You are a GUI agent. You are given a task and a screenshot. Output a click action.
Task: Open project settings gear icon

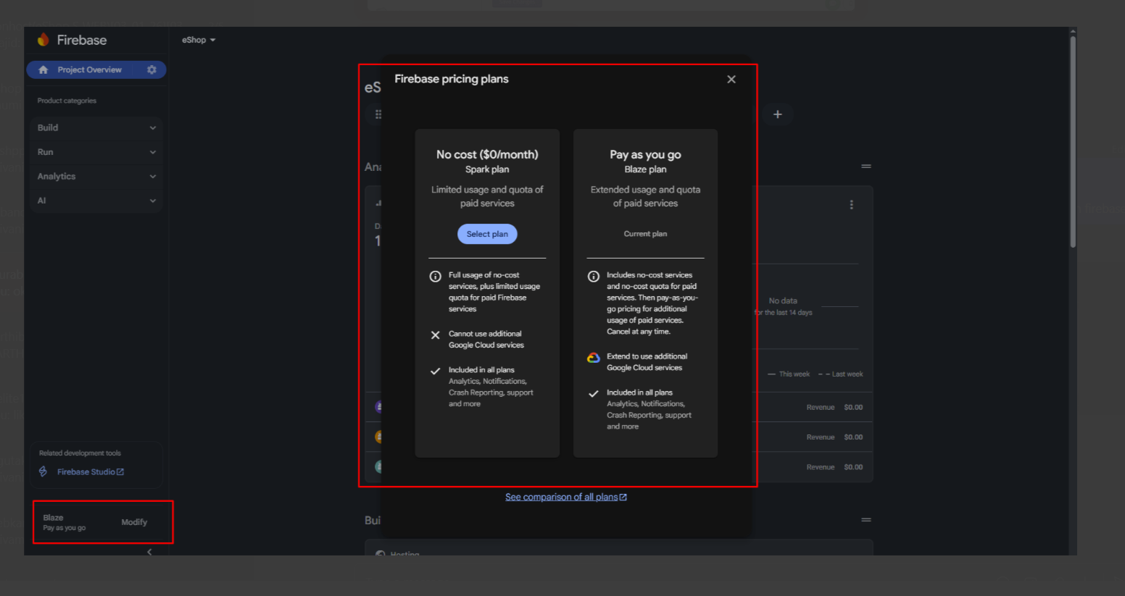[151, 70]
